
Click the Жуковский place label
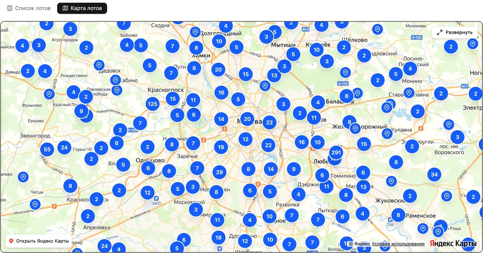click(x=390, y=201)
